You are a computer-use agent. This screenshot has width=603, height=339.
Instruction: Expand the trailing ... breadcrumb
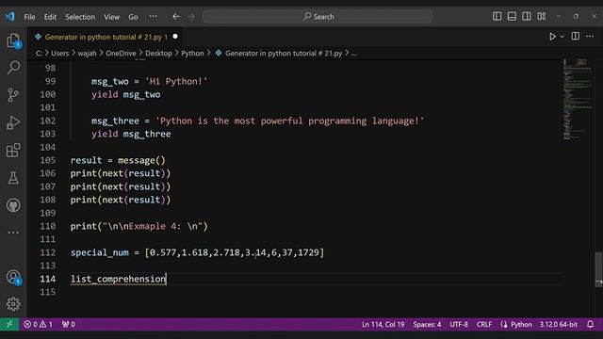(354, 54)
